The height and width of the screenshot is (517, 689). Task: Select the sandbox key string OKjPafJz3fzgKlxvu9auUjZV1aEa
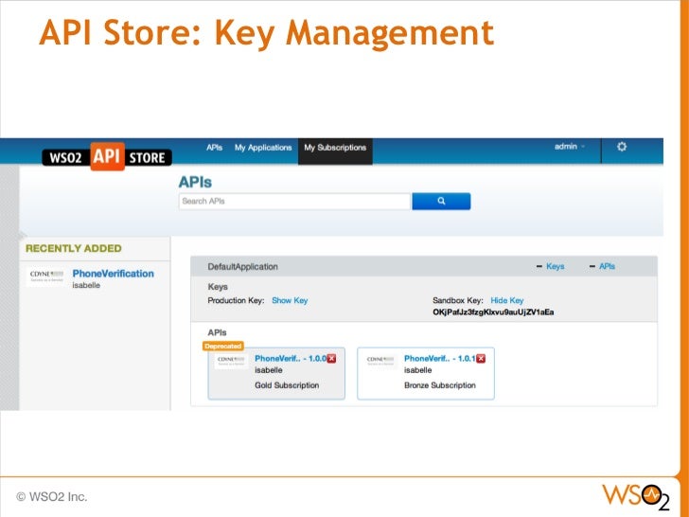click(493, 312)
